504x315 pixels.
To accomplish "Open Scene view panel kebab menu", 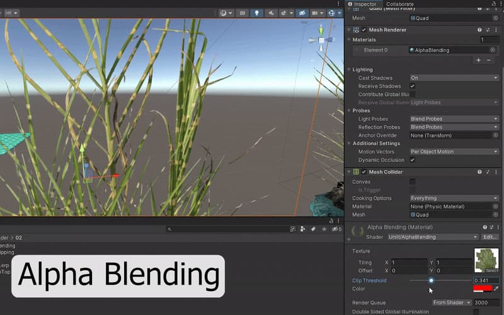I will pyautogui.click(x=338, y=4).
